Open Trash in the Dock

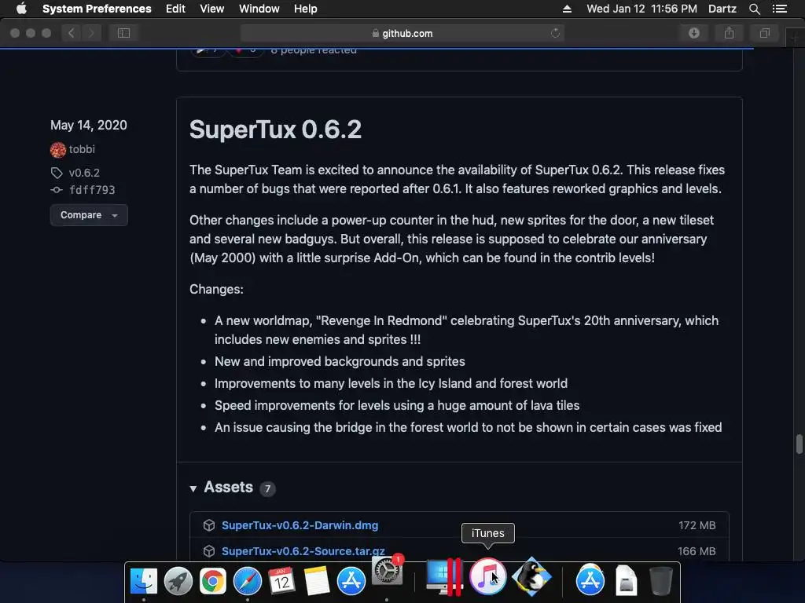[x=660, y=581]
